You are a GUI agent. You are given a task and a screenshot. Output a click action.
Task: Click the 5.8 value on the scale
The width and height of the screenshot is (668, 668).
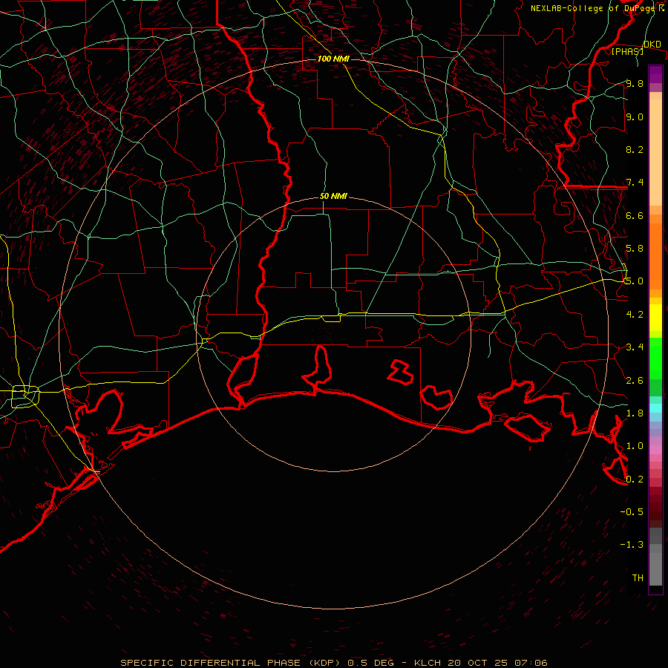[635, 249]
